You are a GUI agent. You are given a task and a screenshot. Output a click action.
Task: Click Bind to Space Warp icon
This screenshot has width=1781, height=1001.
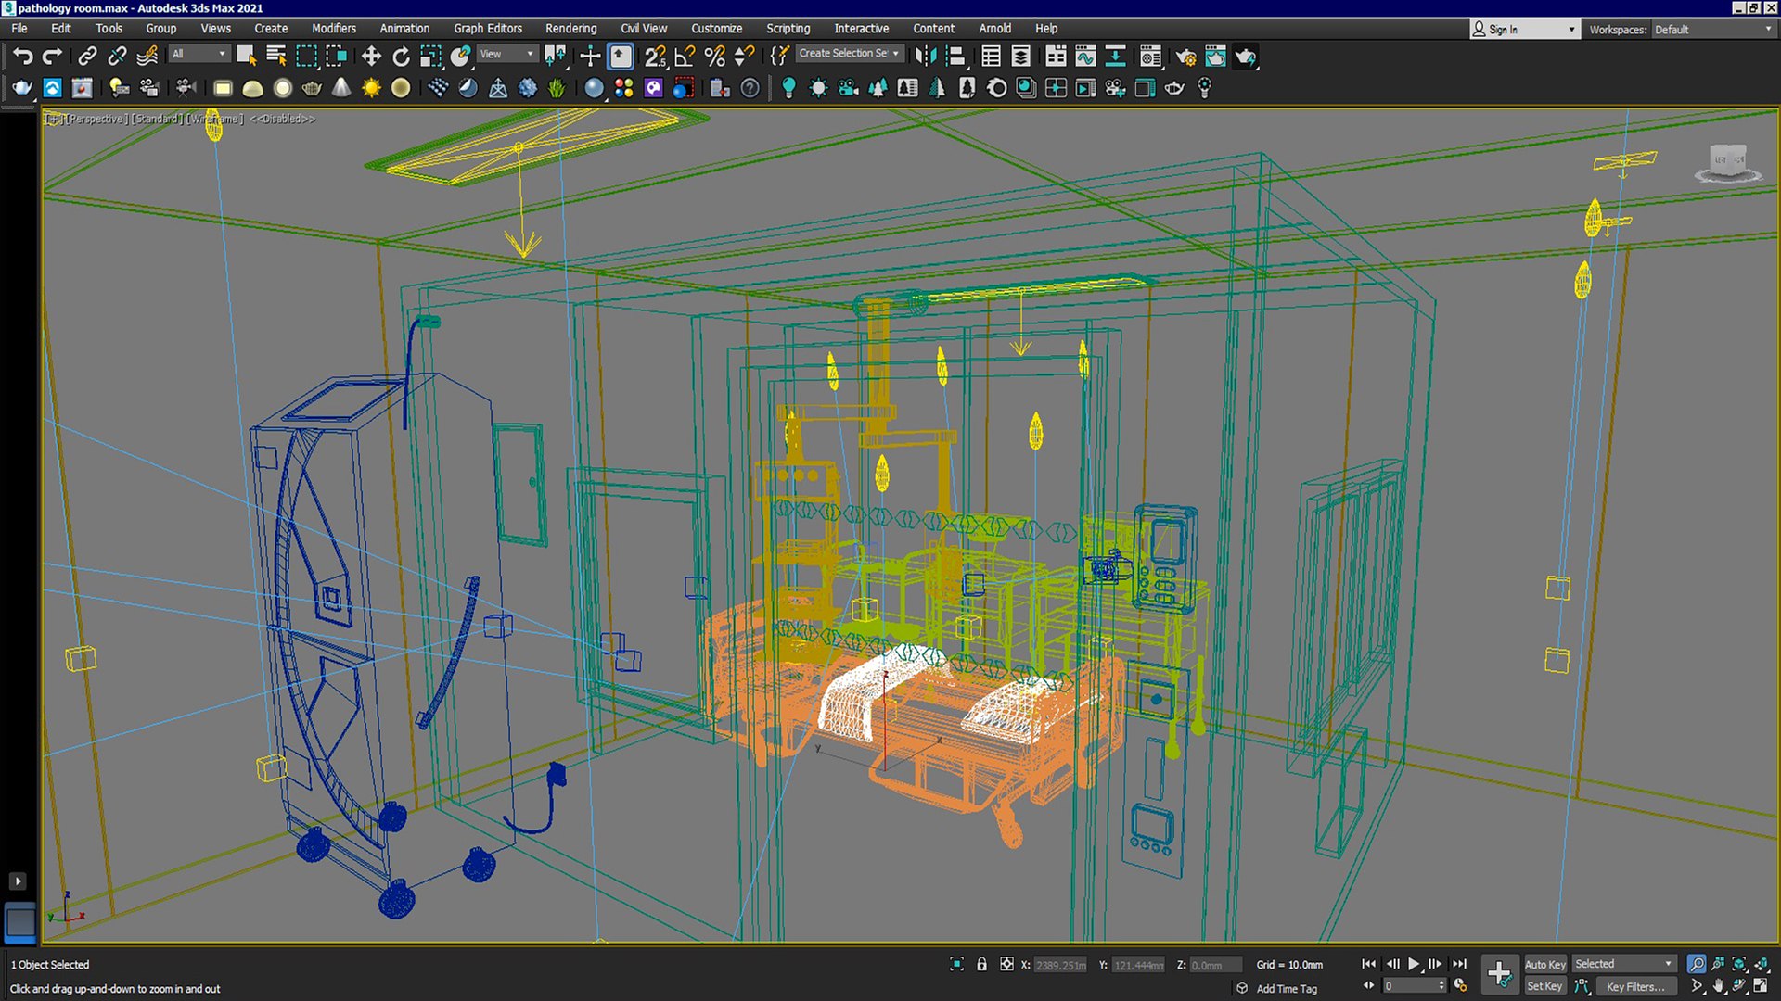[147, 57]
